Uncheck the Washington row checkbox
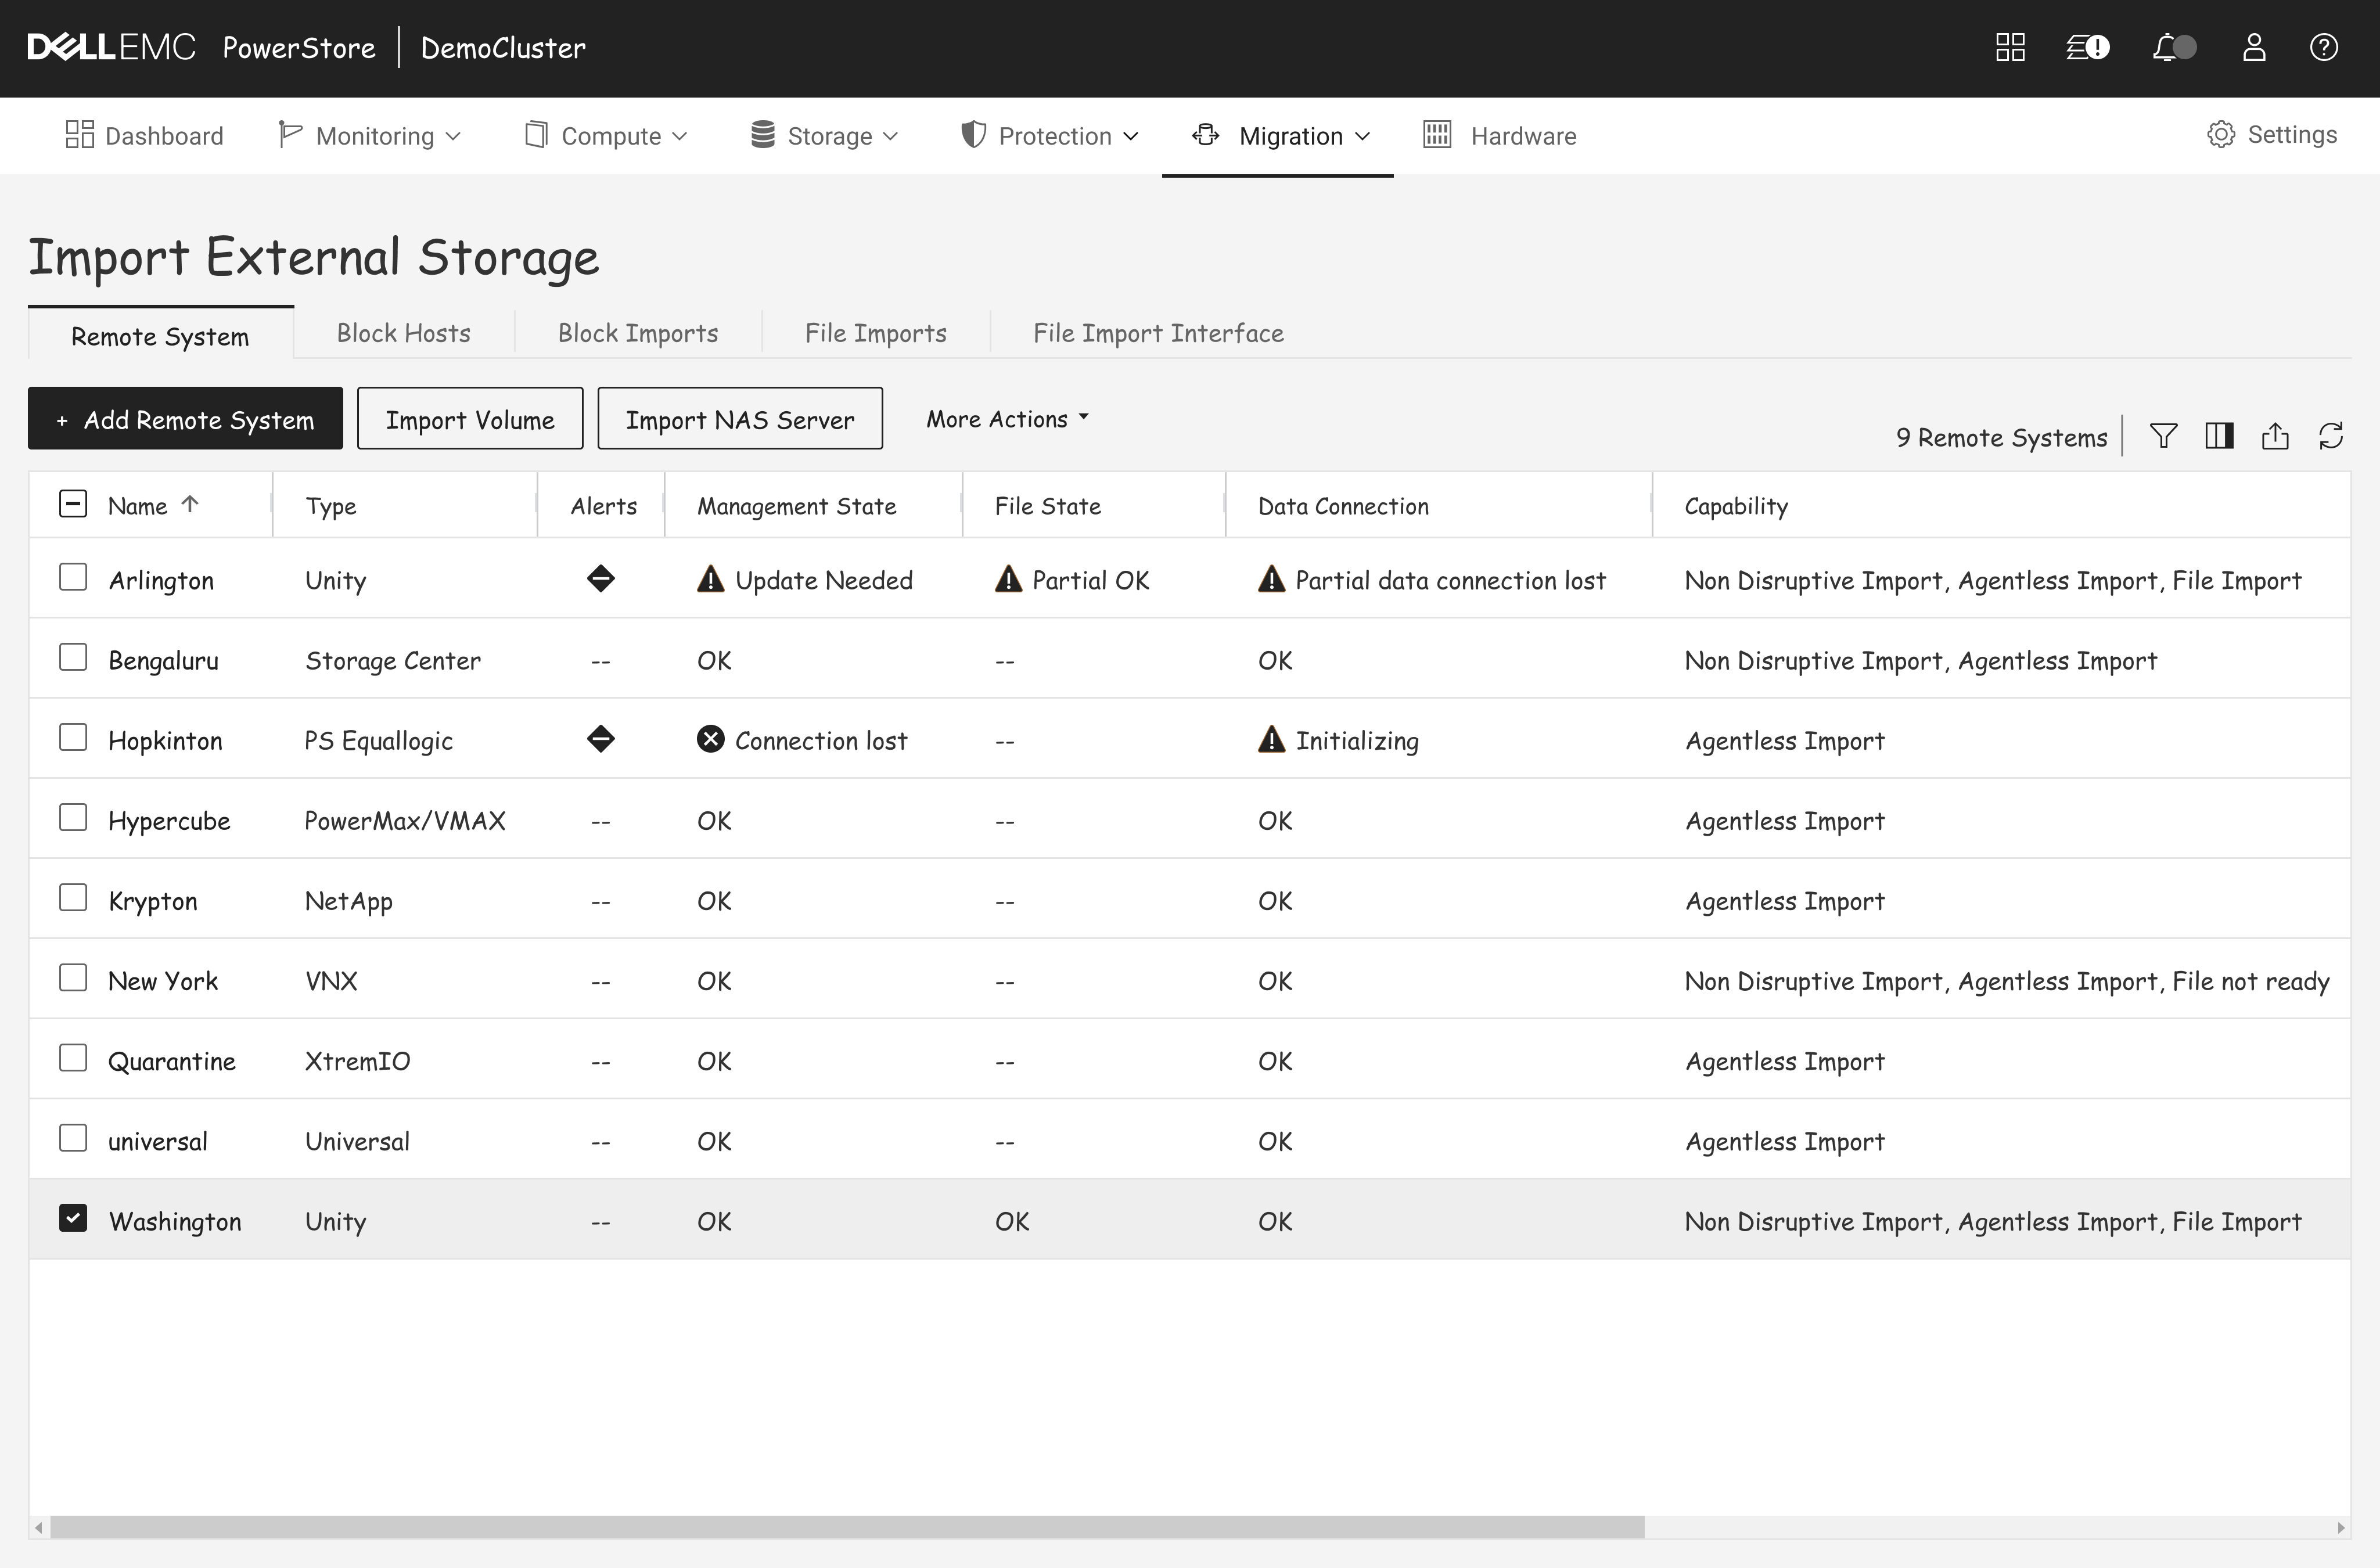The width and height of the screenshot is (2380, 1568). coord(73,1218)
